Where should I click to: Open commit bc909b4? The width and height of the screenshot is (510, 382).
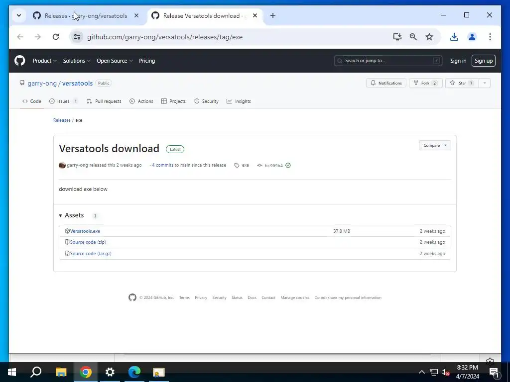(x=274, y=166)
